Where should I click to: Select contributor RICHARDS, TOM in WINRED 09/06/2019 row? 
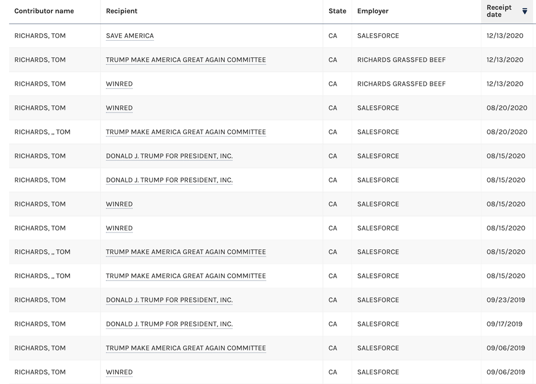[40, 372]
